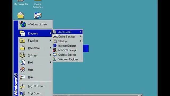
Task: Open the Settings menu entry
Action: (35, 55)
